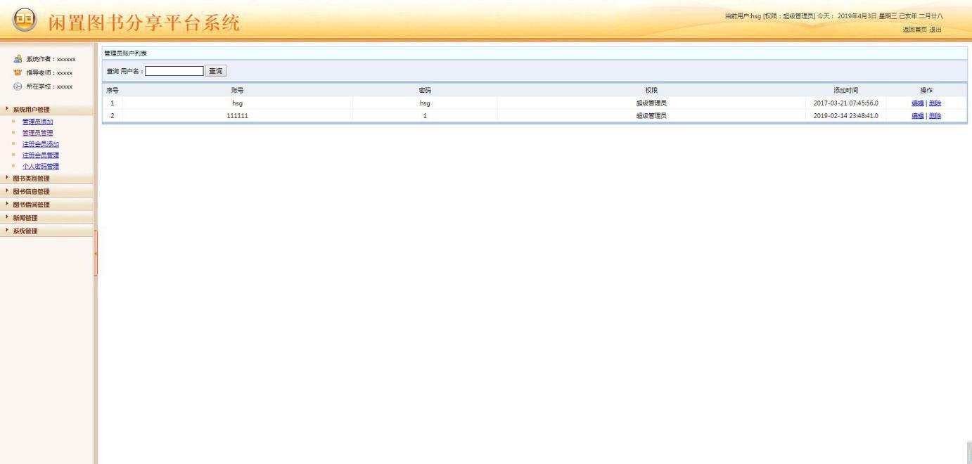Click the 查询 search button
The width and height of the screenshot is (972, 464).
pos(216,70)
